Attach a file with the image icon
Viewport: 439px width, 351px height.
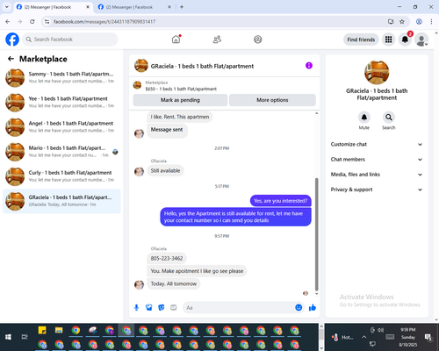148,307
